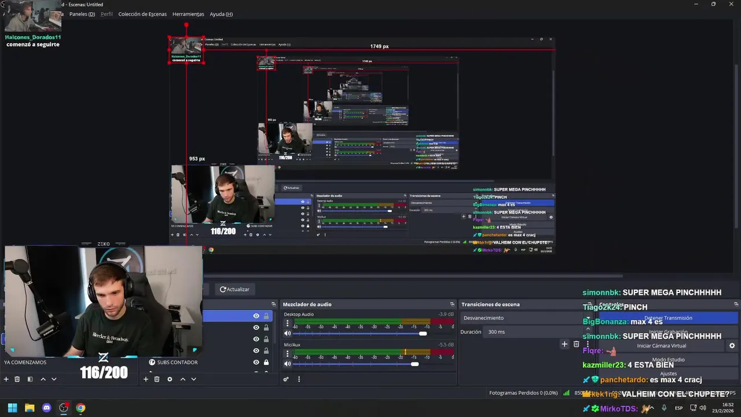Open Mic/Aux three-dot options menu
This screenshot has height=417, width=741.
[287, 354]
